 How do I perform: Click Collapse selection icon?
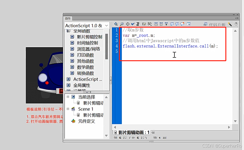click(161, 24)
